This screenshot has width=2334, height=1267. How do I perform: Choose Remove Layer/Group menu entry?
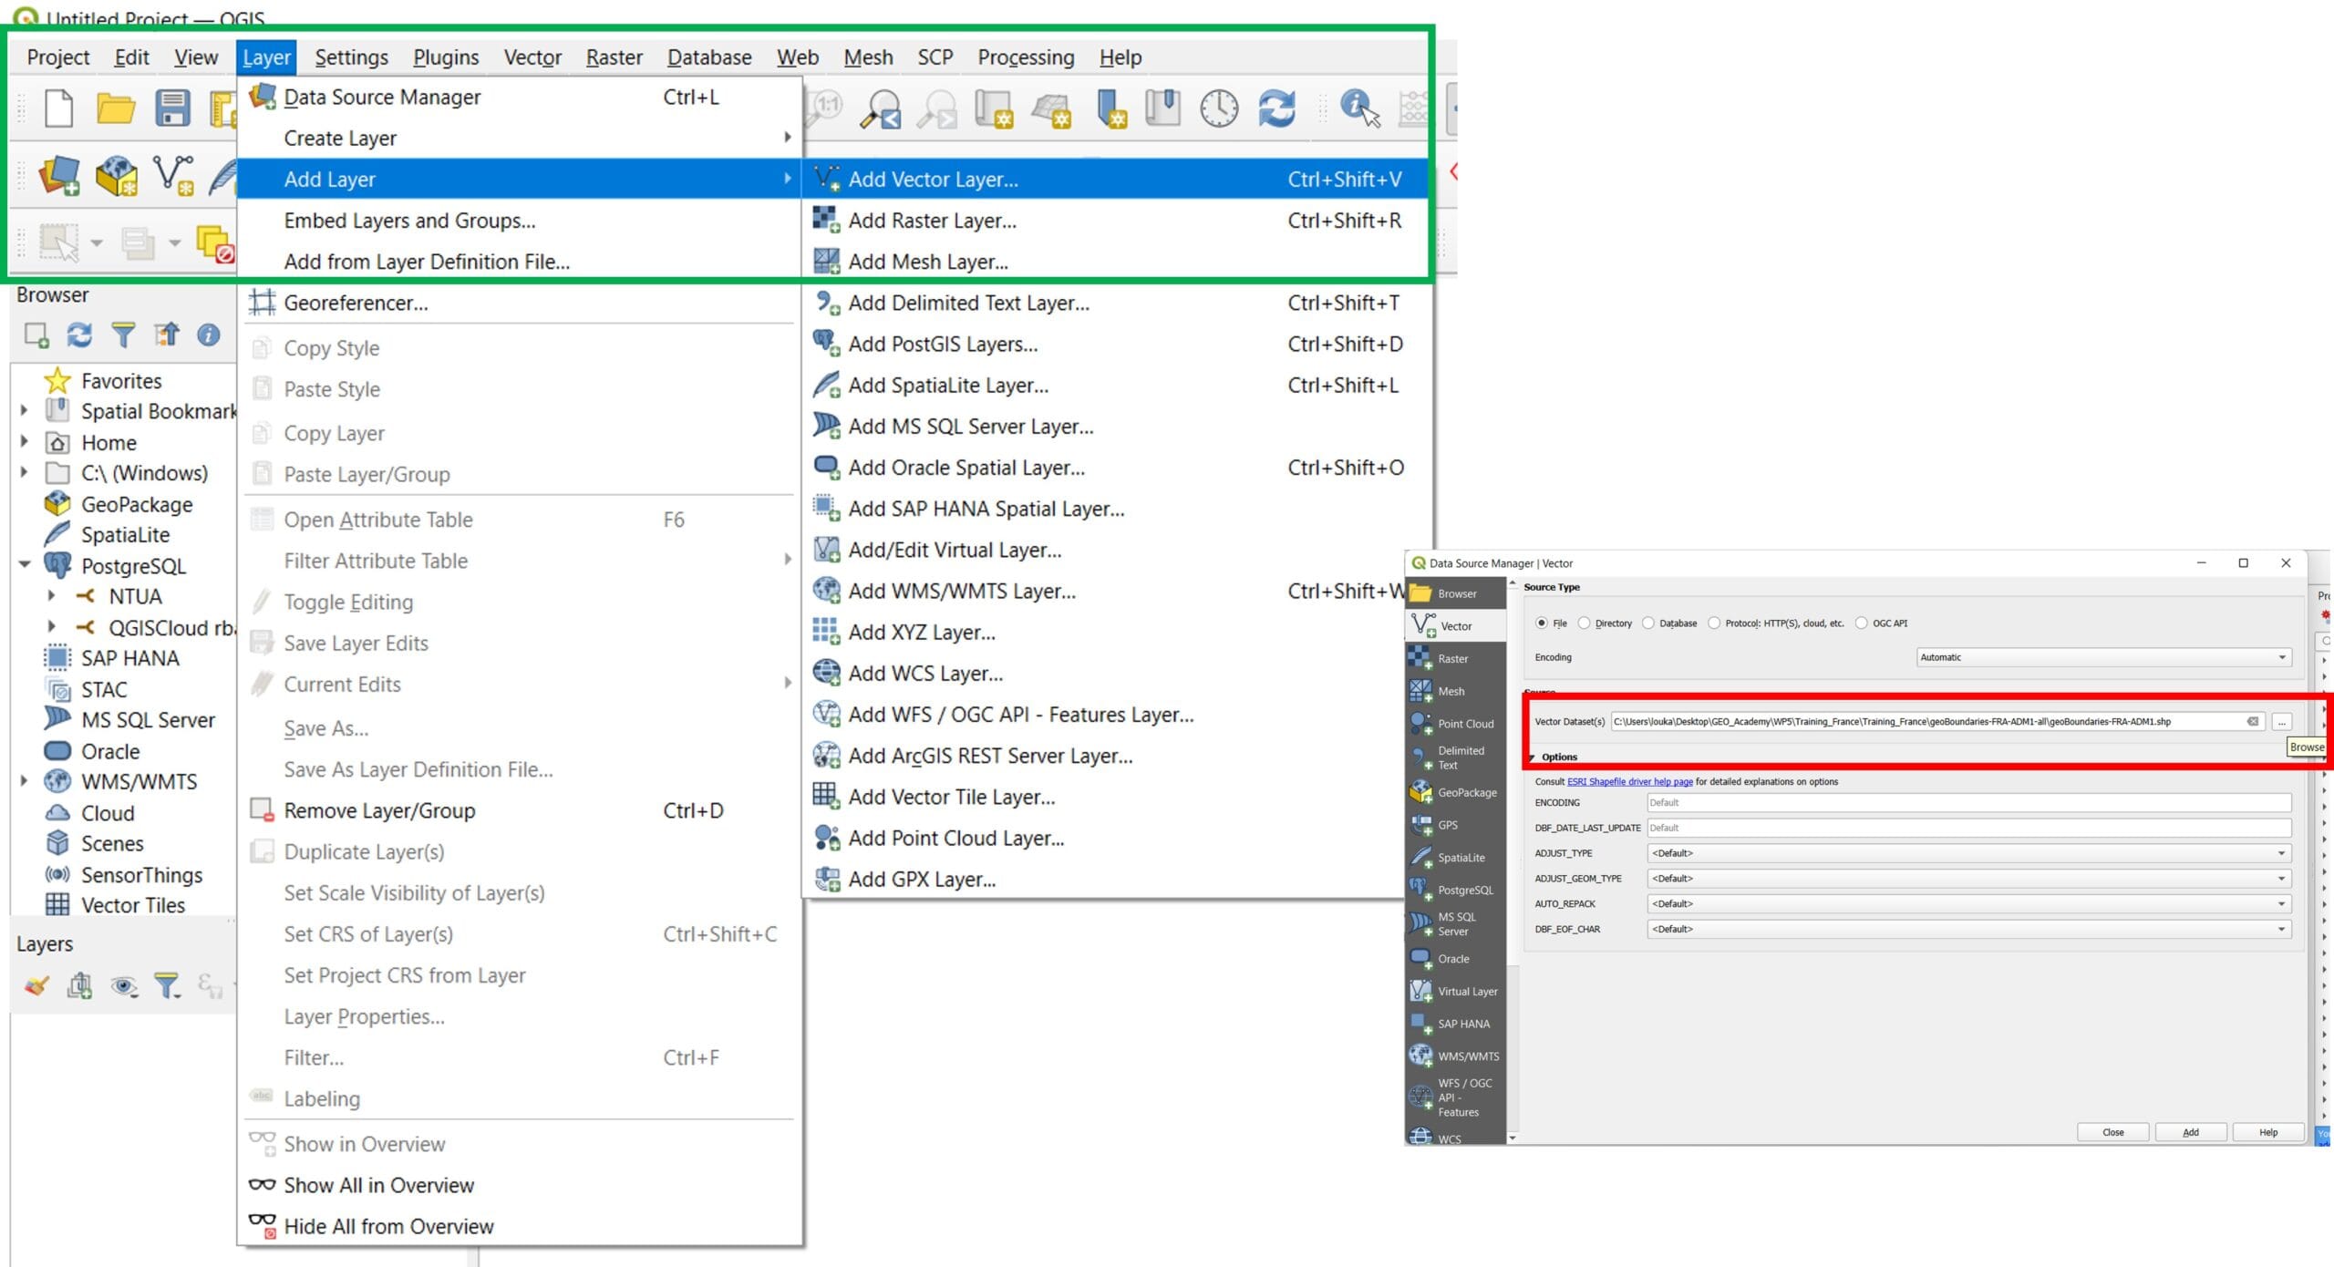tap(520, 810)
